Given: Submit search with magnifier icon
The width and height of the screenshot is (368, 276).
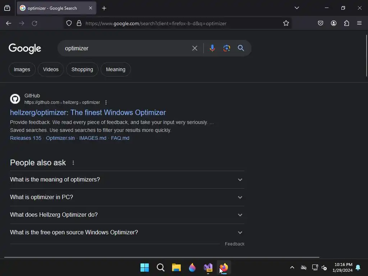Looking at the screenshot, I should 241,48.
